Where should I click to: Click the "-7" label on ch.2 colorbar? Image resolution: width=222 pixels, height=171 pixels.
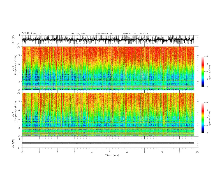(207, 133)
